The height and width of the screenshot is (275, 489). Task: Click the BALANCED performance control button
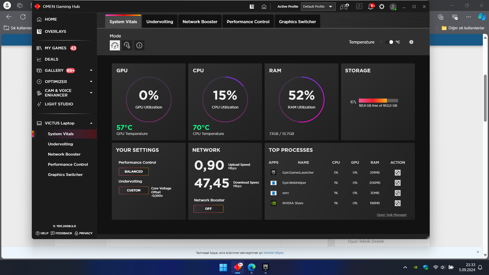coord(133,172)
